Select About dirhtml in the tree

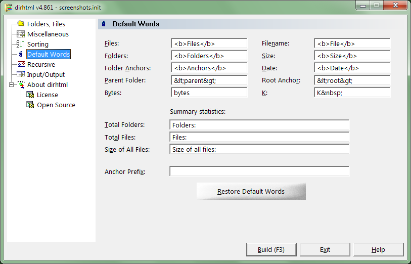48,84
